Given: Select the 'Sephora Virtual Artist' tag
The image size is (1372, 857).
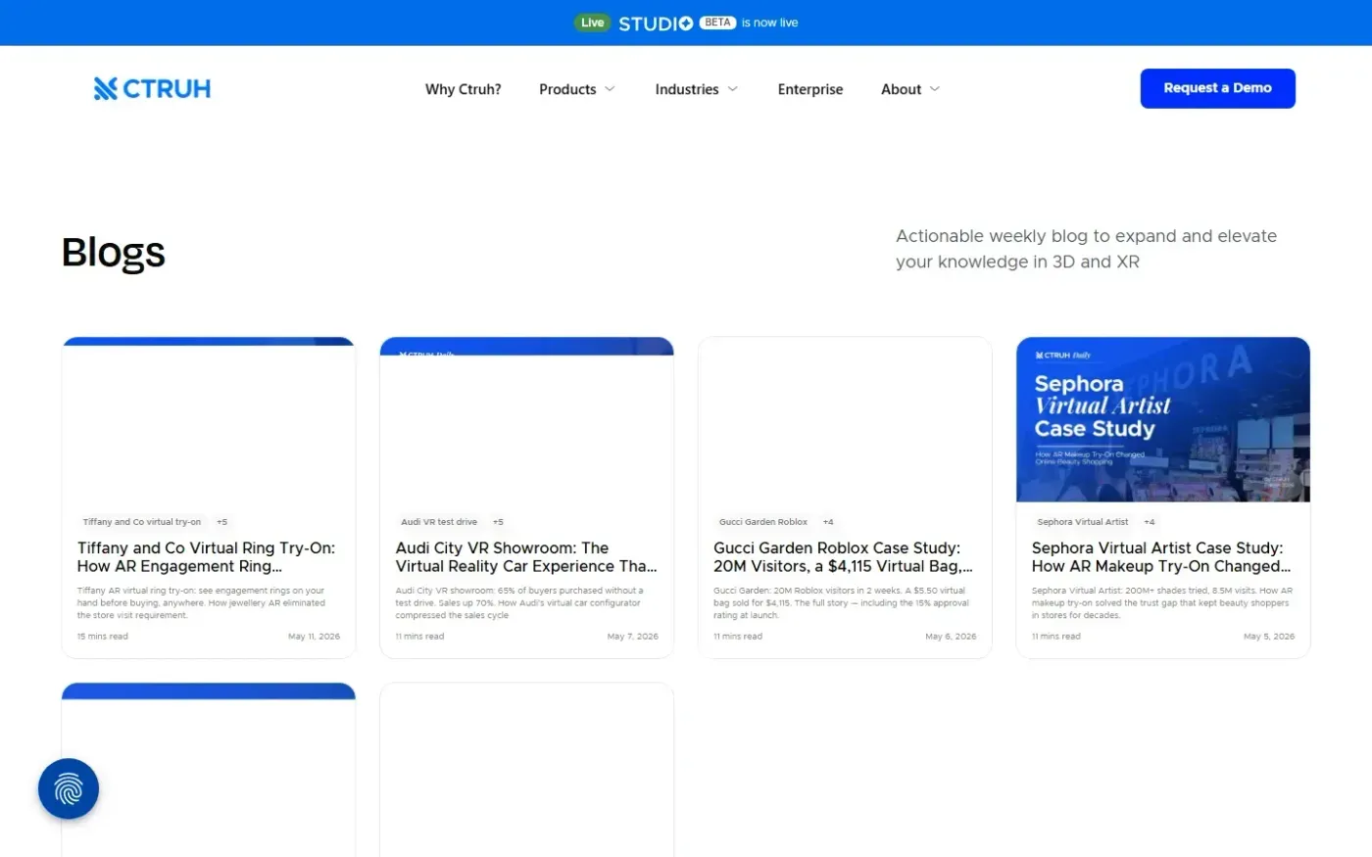Looking at the screenshot, I should 1083,522.
